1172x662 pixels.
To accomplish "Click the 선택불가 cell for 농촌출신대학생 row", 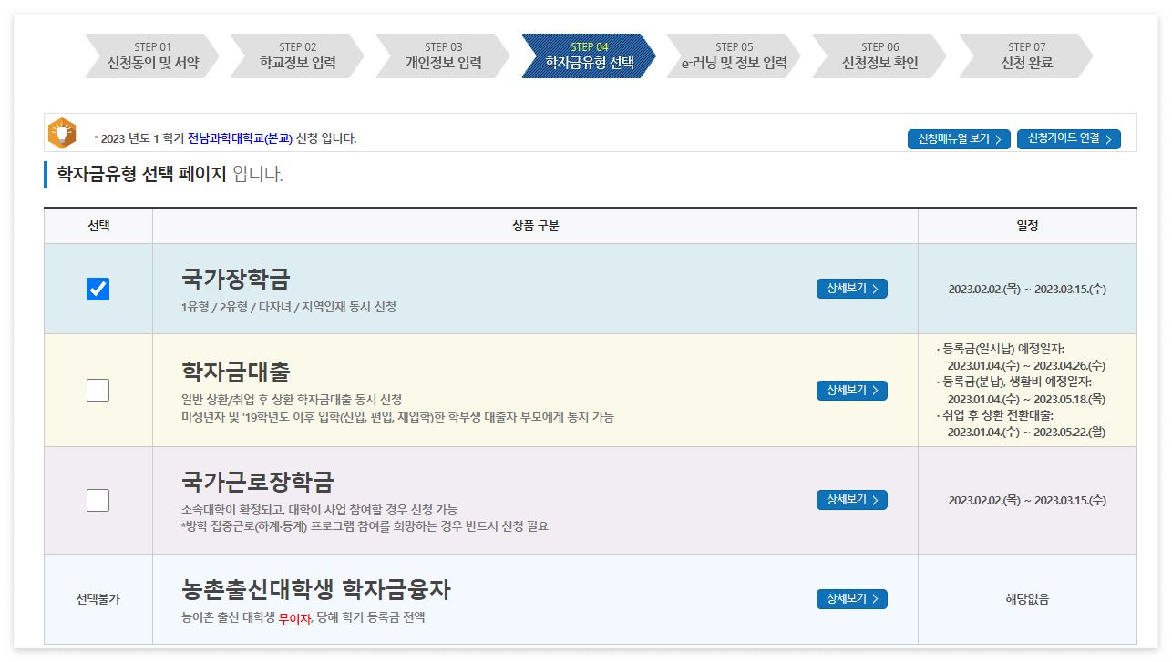I will [x=98, y=599].
